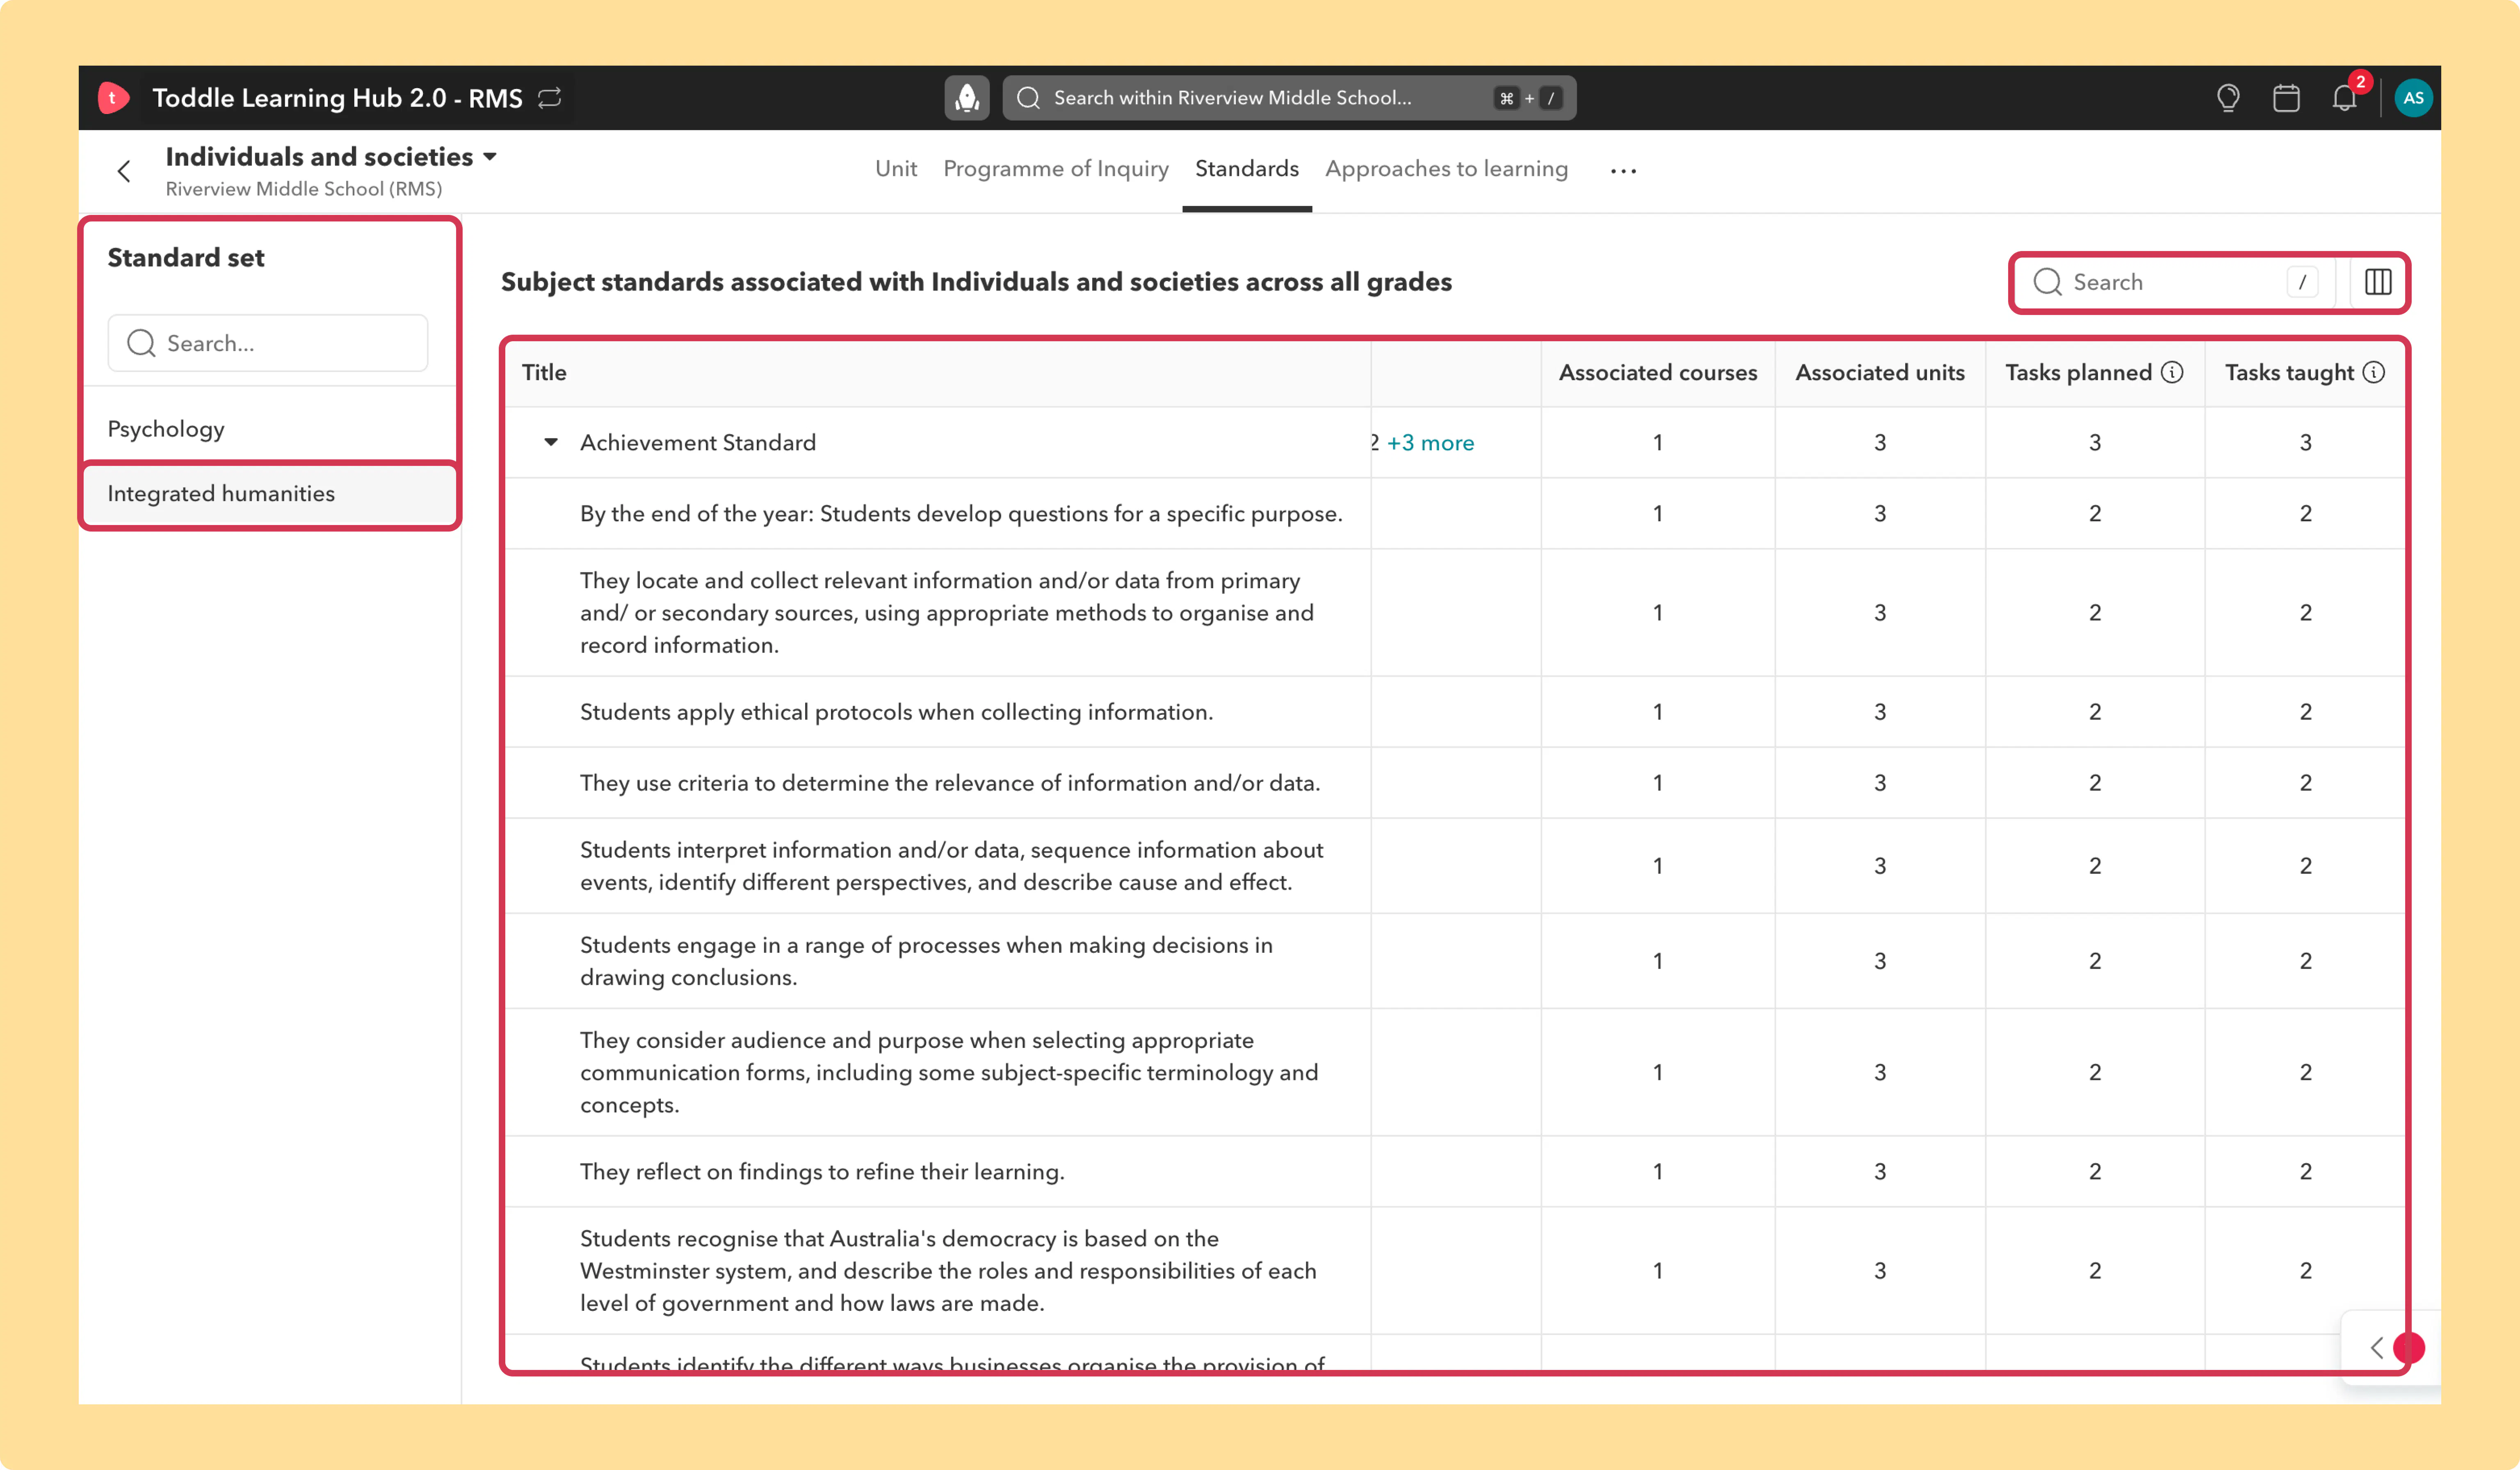This screenshot has width=2520, height=1470.
Task: Select 'They reflect on findings' standard
Action: [x=822, y=1172]
